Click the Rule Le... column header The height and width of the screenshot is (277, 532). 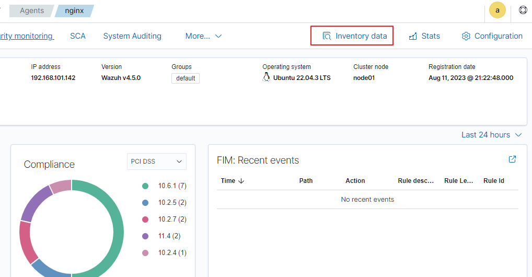point(459,181)
